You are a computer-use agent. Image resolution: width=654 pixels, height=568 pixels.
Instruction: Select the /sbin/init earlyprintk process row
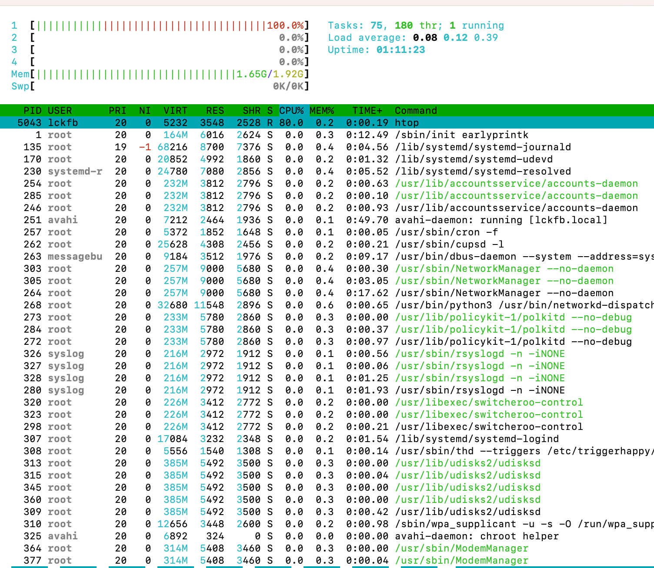(327, 135)
